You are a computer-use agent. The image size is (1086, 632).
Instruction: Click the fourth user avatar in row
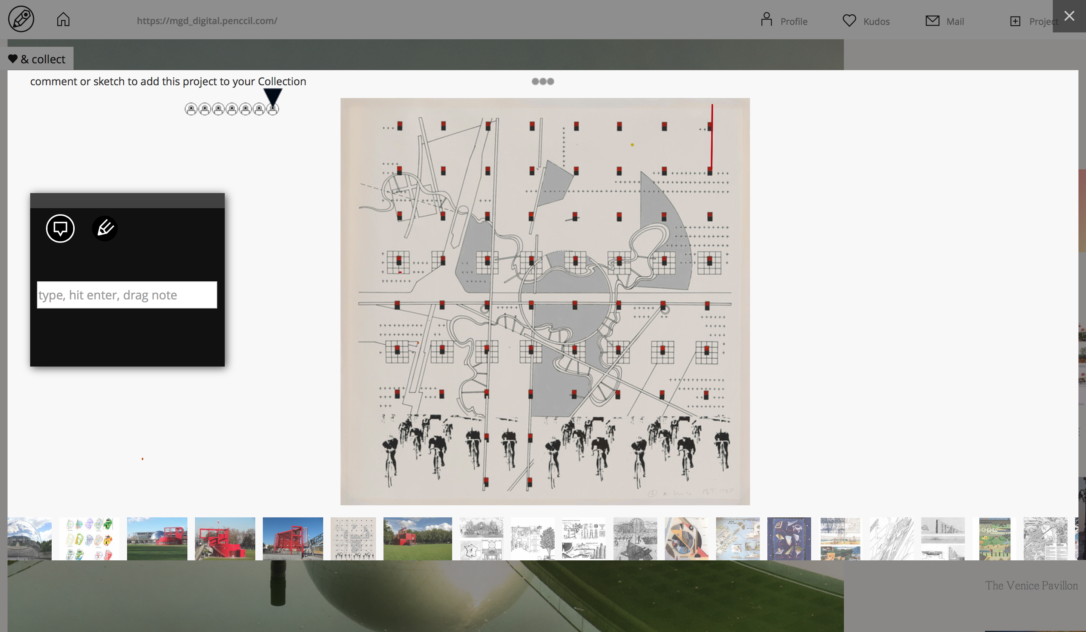(232, 109)
